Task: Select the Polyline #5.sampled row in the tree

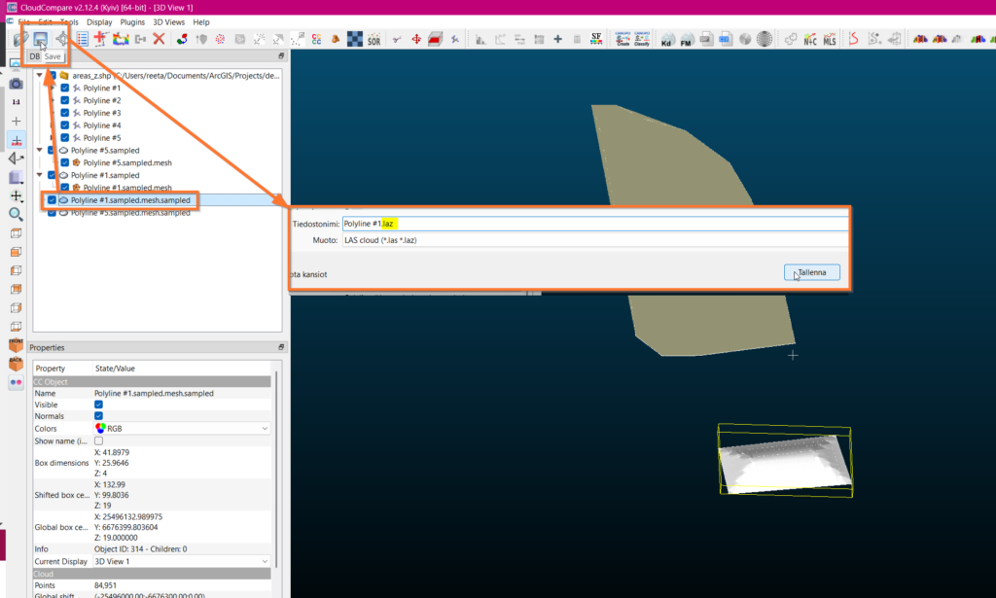Action: pos(105,151)
